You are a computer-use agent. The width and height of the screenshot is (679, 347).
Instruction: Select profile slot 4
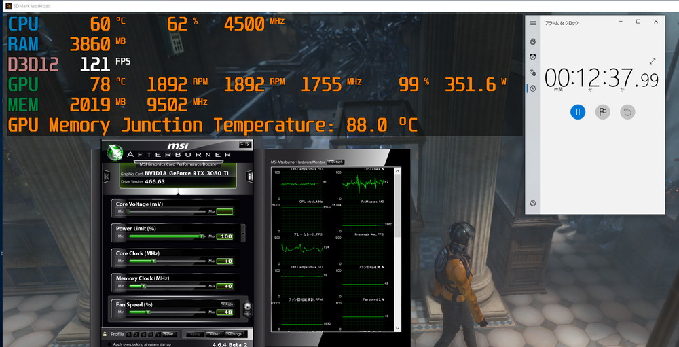pos(151,334)
